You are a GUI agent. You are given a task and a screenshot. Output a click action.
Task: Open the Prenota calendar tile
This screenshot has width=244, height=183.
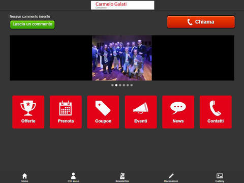[66, 112]
